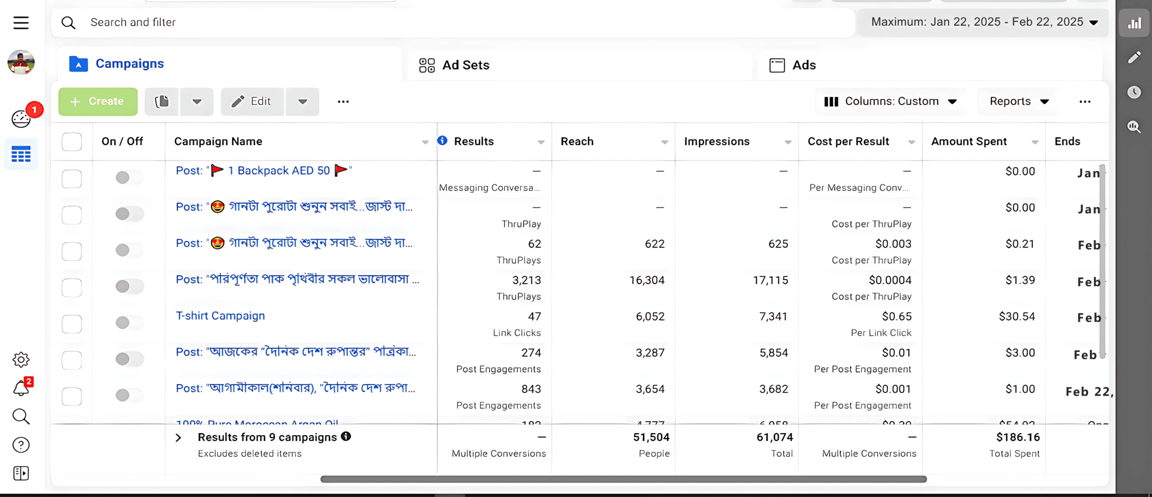Click the horizontal table scrollbar
Screen dimensions: 1152x497
pos(623,479)
